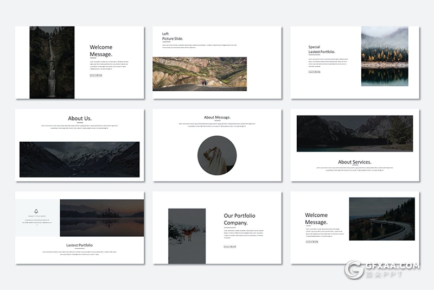Click the foggy forest lake photo
434x290 pixels.
pos(385,56)
